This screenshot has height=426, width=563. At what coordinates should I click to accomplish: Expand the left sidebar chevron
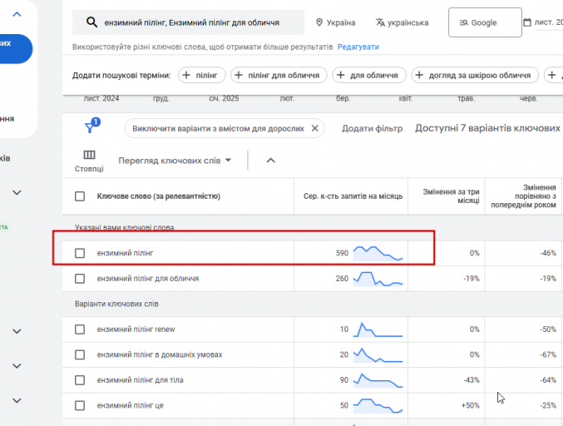tap(17, 12)
